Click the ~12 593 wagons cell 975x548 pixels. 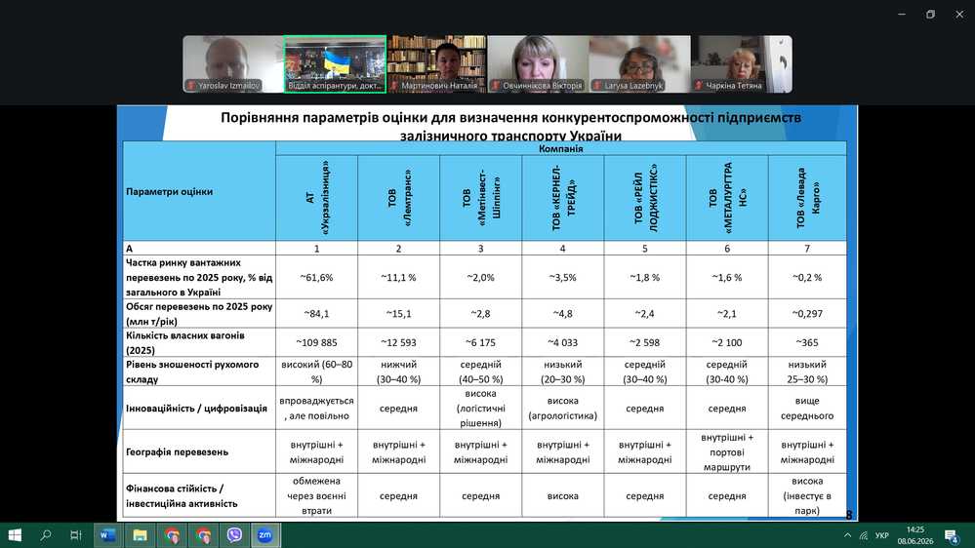398,342
